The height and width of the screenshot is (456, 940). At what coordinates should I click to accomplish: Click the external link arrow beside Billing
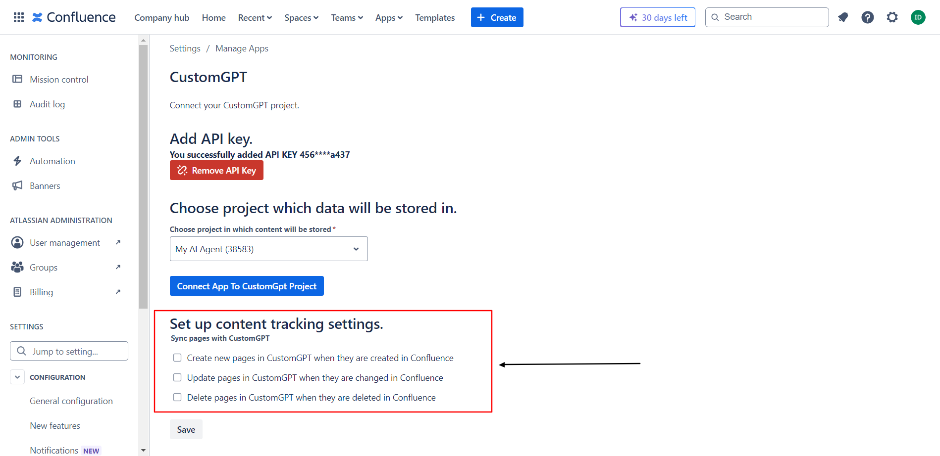[118, 292]
